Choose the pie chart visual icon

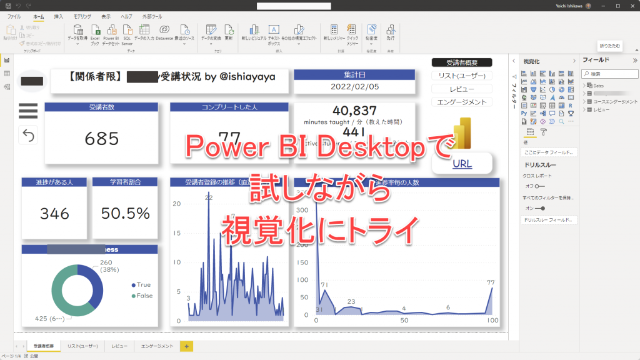[552, 89]
